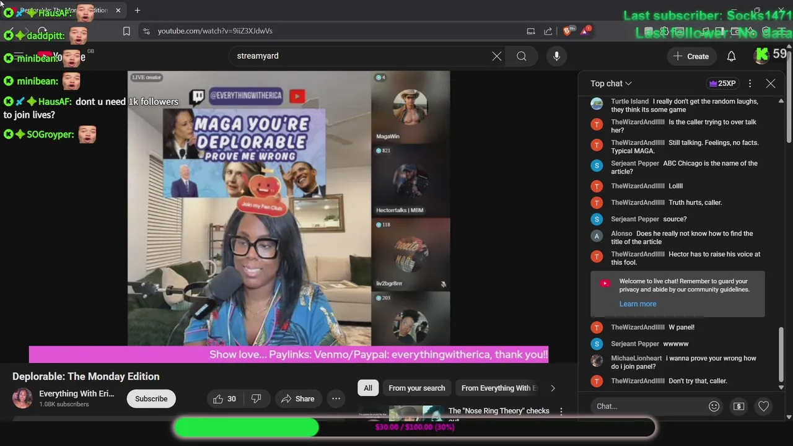The height and width of the screenshot is (446, 793).
Task: Click MagaWin panel participant avatar
Action: click(410, 108)
